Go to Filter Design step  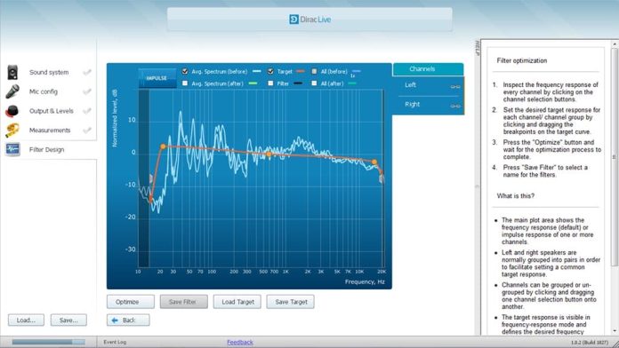click(46, 149)
